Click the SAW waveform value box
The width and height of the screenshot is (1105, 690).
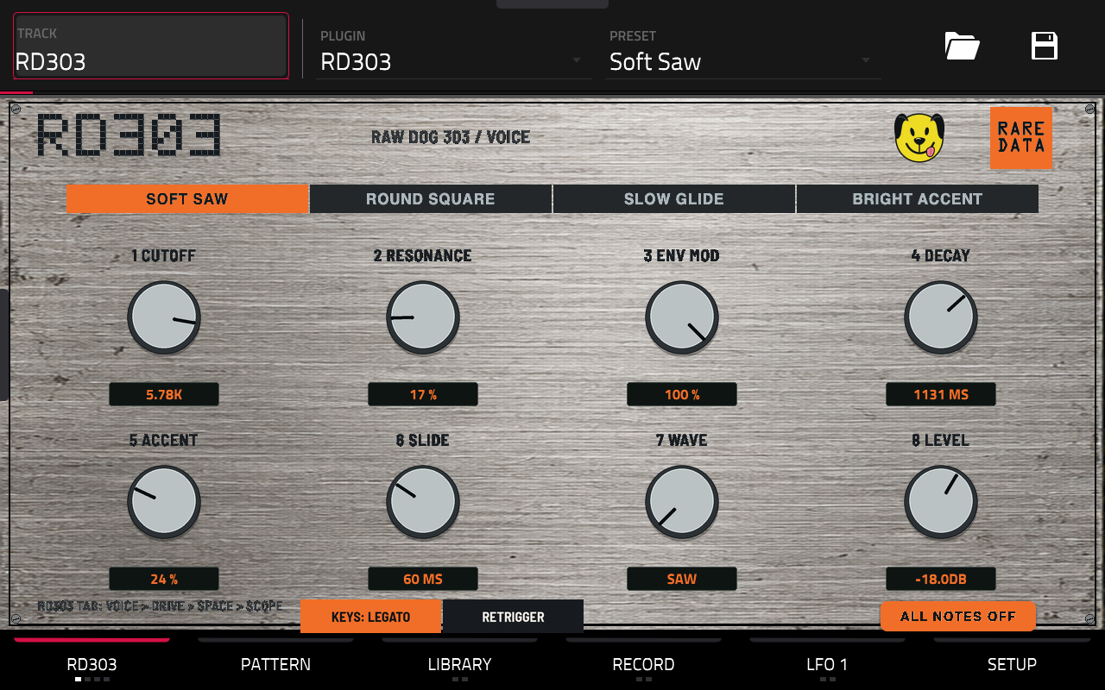[x=682, y=579]
